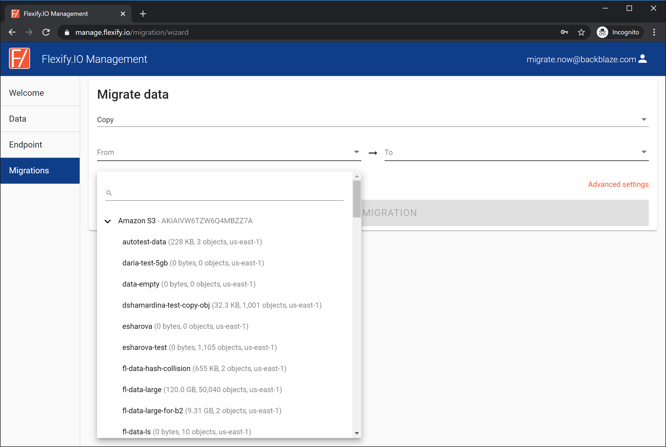Click the scrollbar up arrow in bucket list

tap(357, 176)
